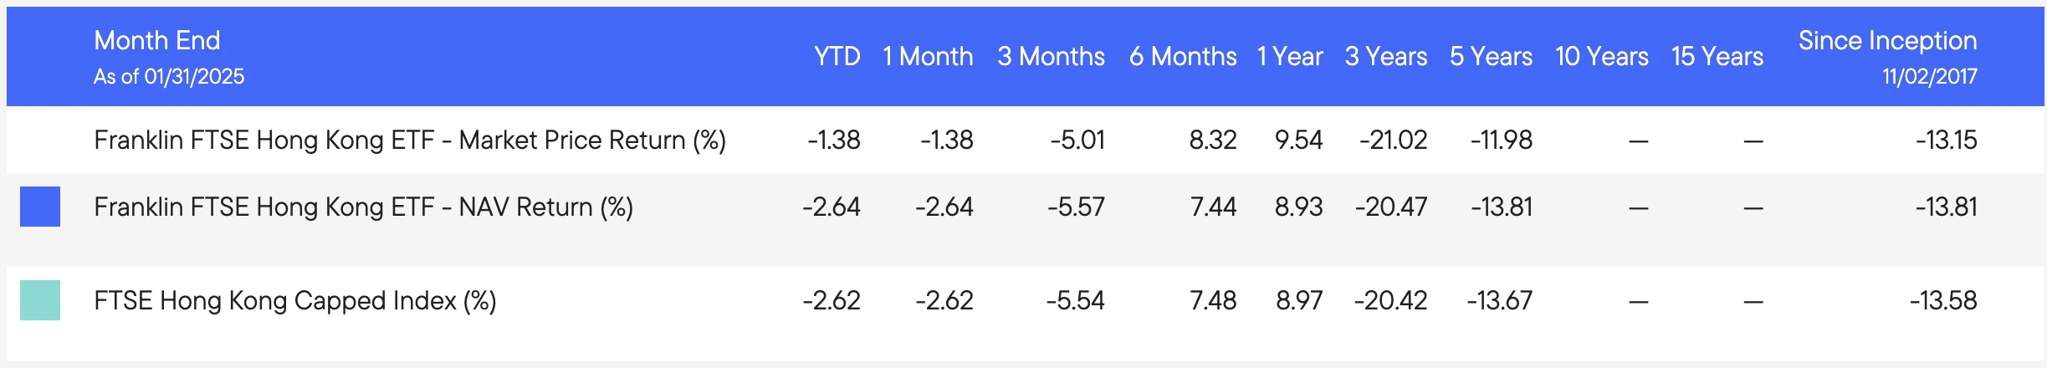Select the 15 Years column header

coord(1717,56)
